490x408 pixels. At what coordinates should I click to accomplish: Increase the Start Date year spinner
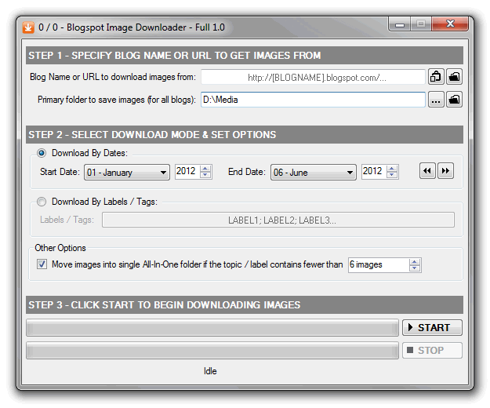point(205,169)
